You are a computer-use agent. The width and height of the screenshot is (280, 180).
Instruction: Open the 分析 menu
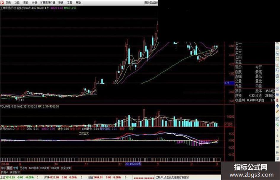(34, 3)
